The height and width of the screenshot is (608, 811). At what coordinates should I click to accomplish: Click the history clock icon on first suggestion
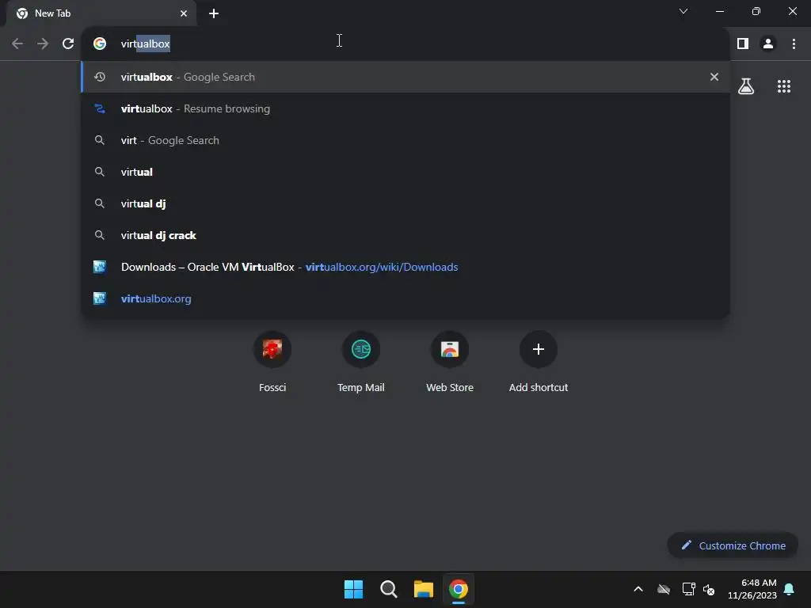coord(100,77)
